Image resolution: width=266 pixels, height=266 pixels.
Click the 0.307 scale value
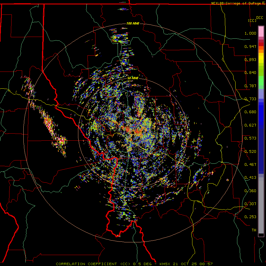click(x=250, y=204)
